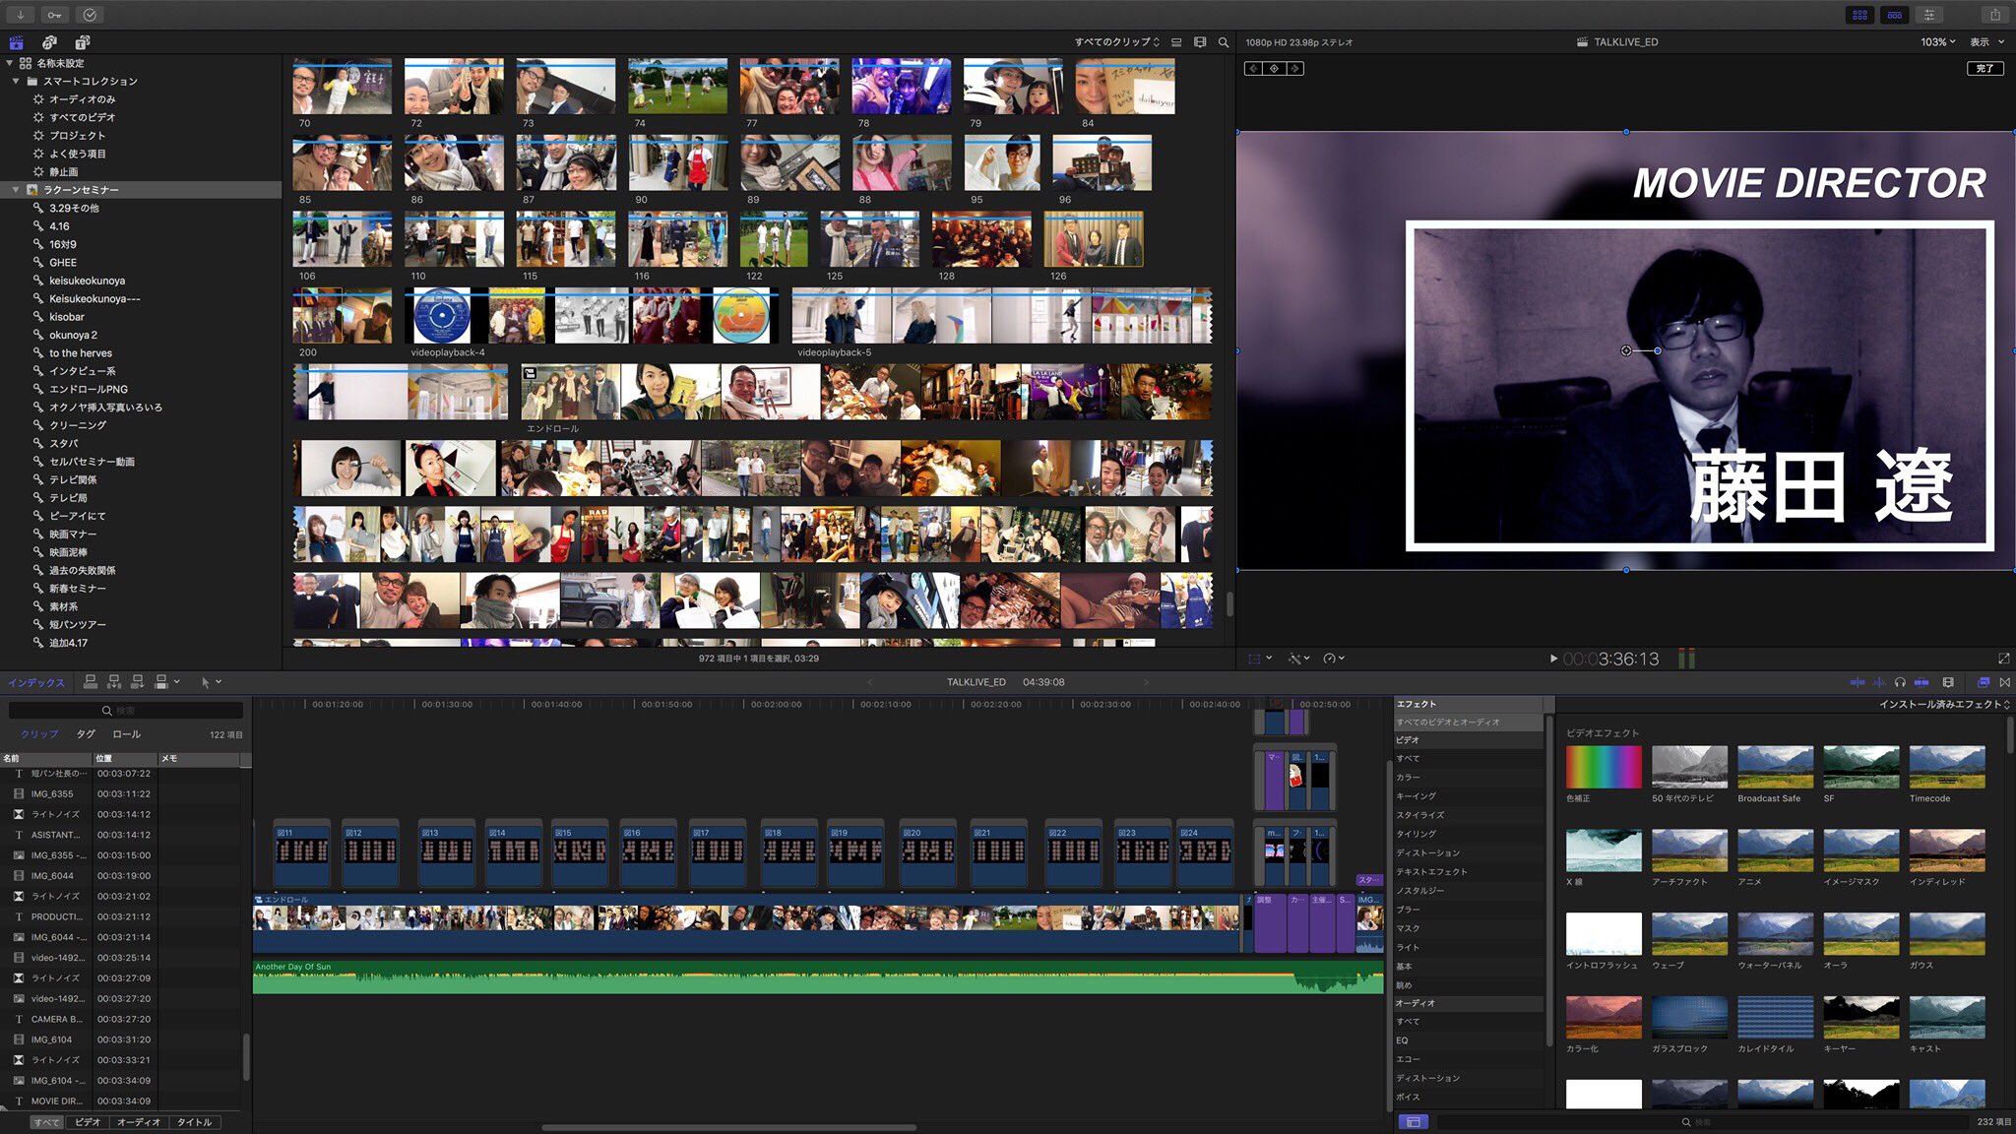Open timeline clip appearance filmstrip icon
The height and width of the screenshot is (1134, 2016).
click(1948, 682)
